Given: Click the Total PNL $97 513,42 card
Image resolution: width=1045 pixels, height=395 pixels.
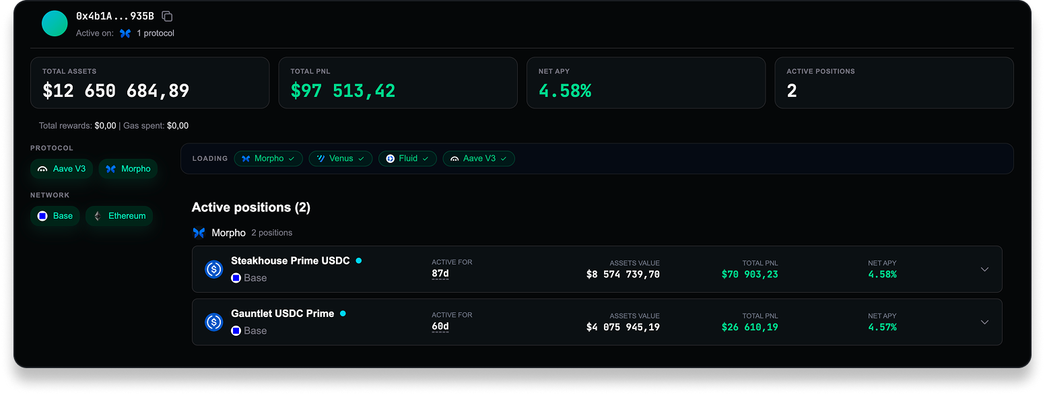Looking at the screenshot, I should pyautogui.click(x=398, y=83).
